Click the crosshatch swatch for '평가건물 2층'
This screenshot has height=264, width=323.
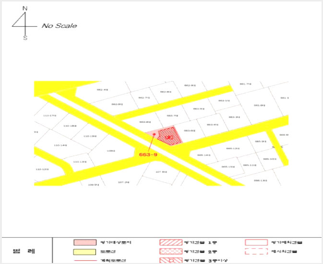pyautogui.click(x=171, y=252)
